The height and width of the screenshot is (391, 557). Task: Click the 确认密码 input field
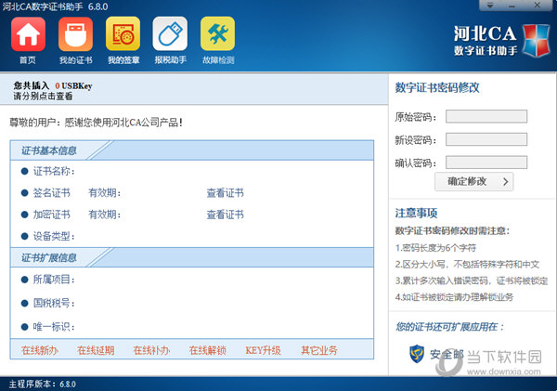(x=486, y=163)
